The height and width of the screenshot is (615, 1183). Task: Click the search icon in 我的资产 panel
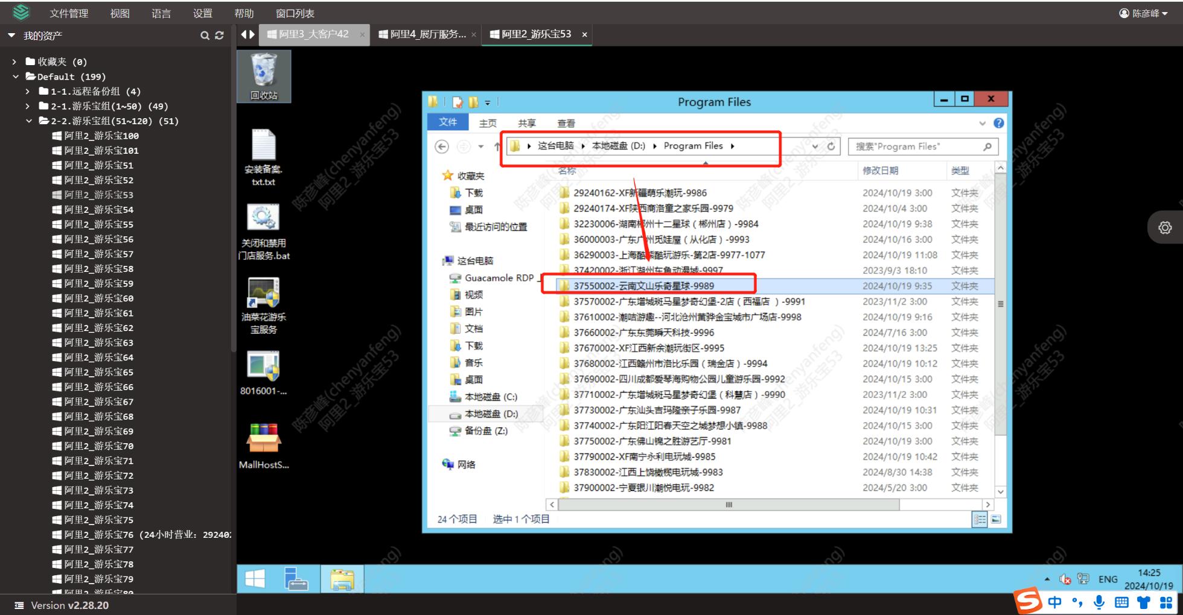click(205, 36)
